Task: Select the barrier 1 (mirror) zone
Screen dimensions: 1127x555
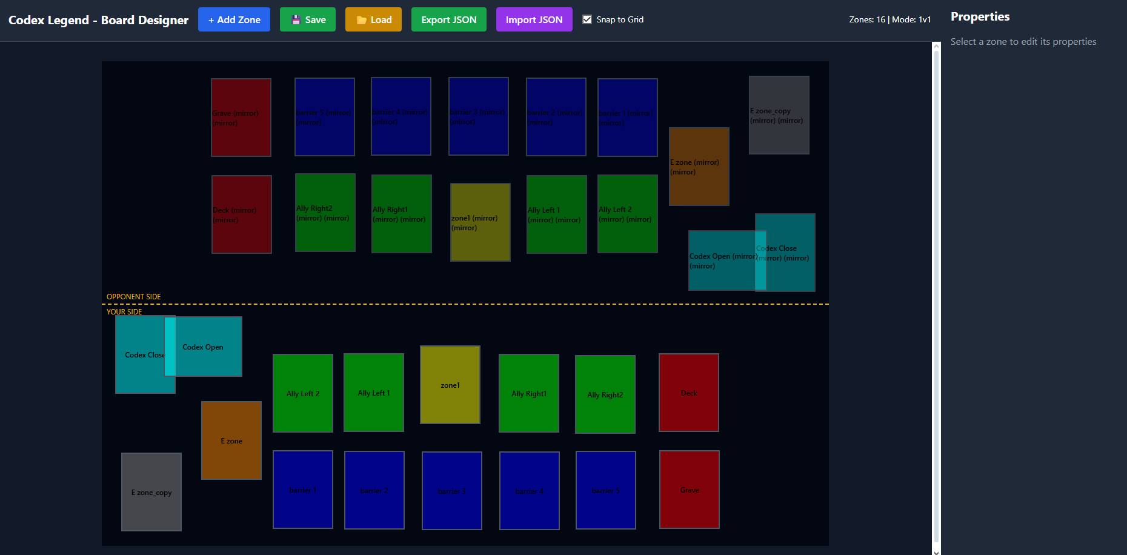Action: pos(628,118)
